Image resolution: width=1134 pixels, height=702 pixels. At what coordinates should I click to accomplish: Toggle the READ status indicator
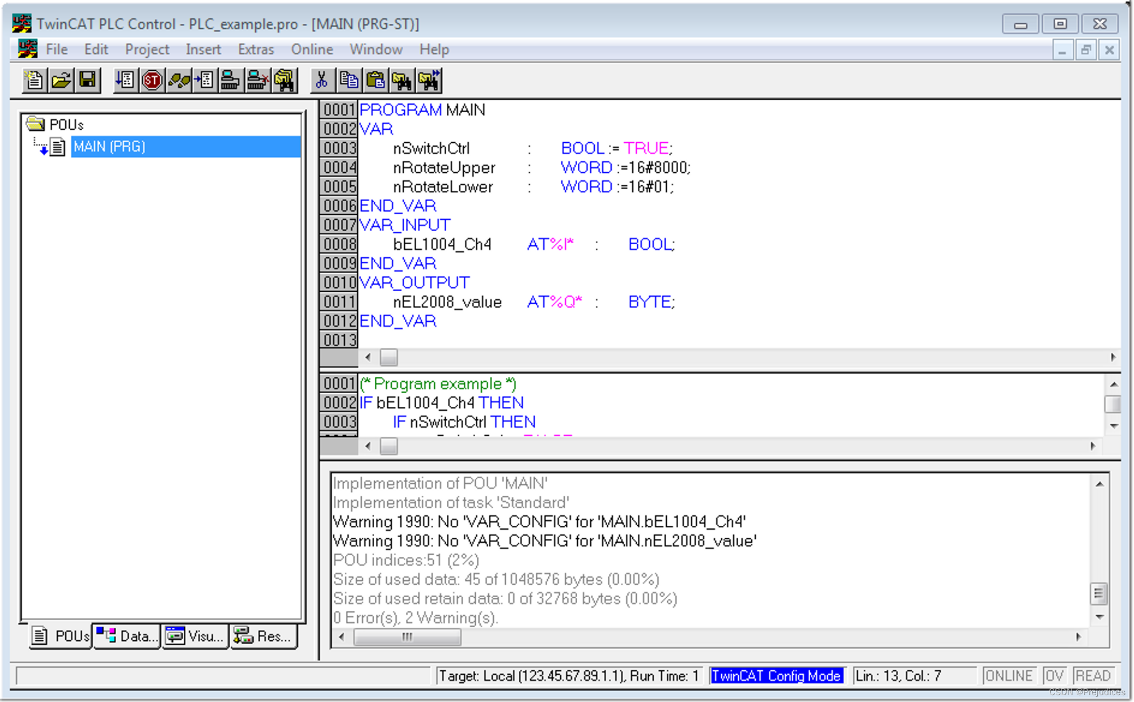point(1093,675)
